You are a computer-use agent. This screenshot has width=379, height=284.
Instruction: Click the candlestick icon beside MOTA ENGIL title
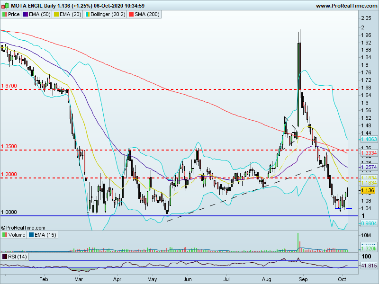coord(5,5)
